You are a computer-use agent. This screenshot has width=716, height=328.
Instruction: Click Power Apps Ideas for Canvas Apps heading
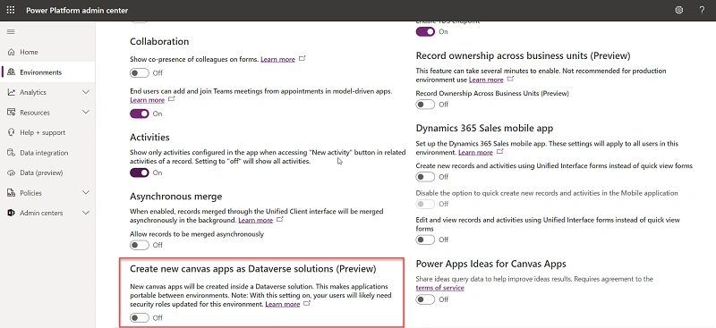click(x=490, y=264)
